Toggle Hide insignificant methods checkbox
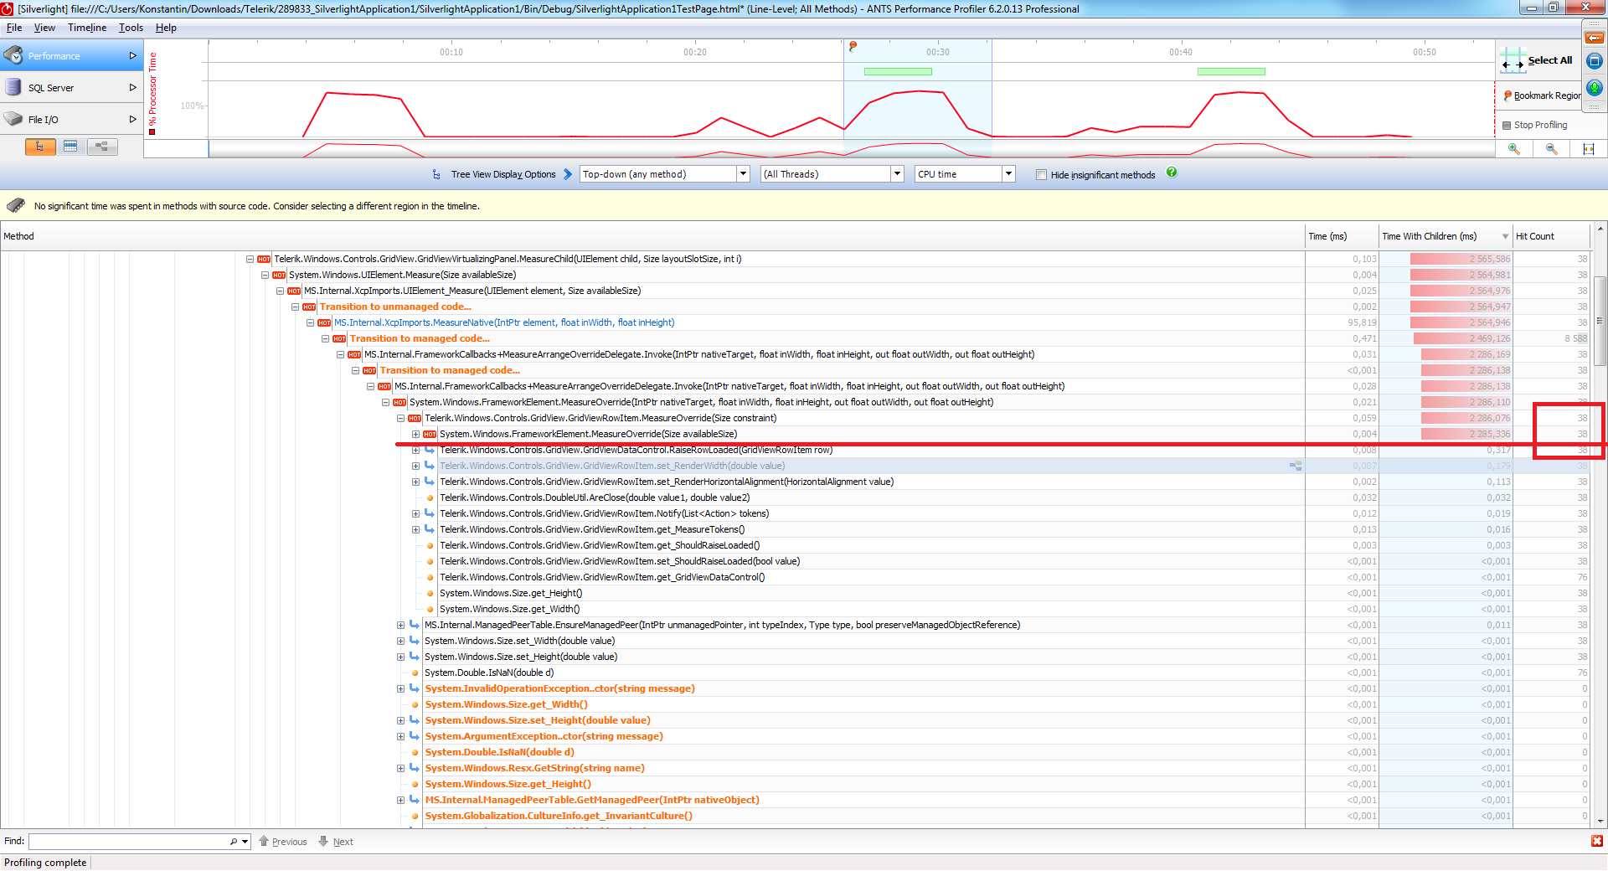This screenshot has height=871, width=1608. tap(1041, 175)
